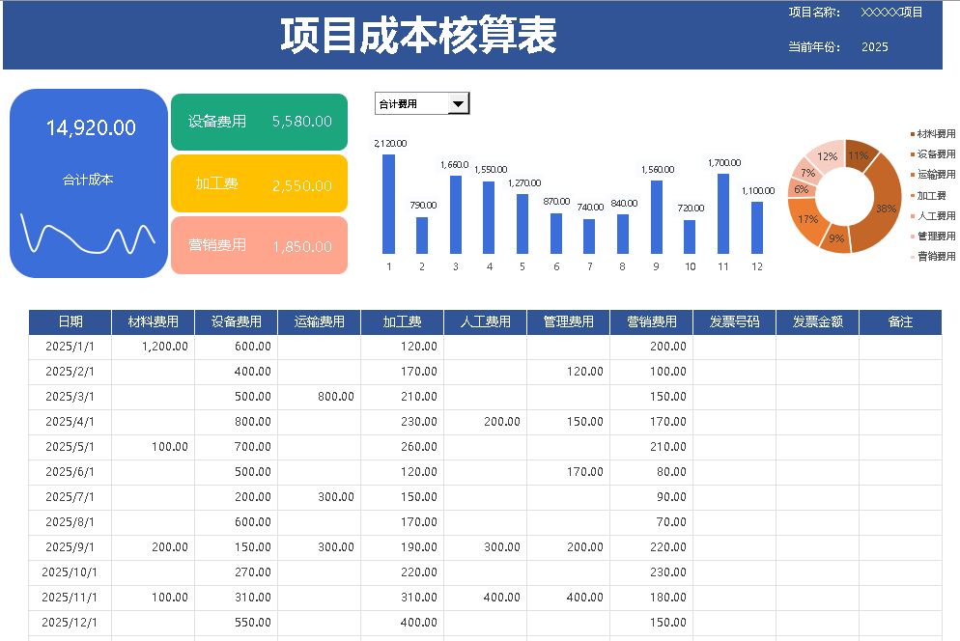Select the 17% donut chart segment
Screen dimensions: 960x641
pyautogui.click(x=808, y=218)
